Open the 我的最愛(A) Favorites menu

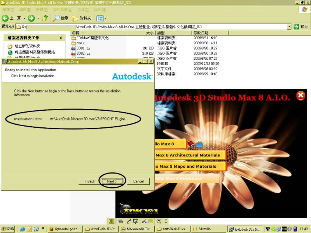tap(63, 9)
